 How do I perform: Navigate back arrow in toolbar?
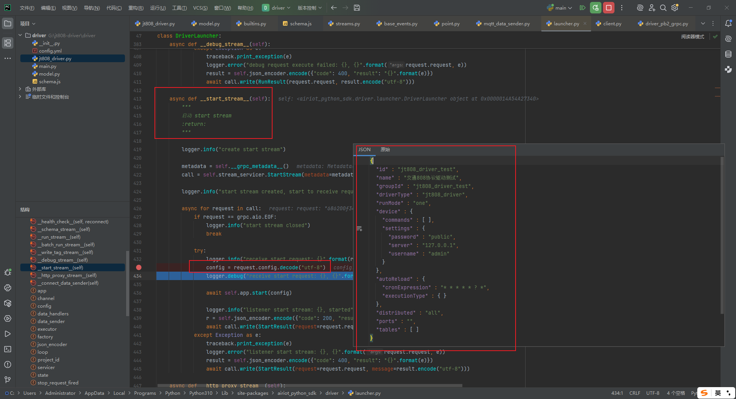pos(334,8)
